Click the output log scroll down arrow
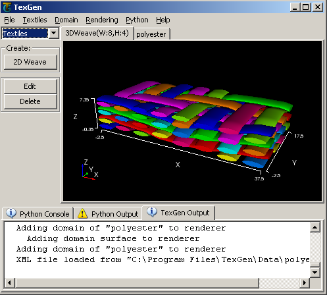Image resolution: width=327 pixels, height=295 pixels. pyautogui.click(x=315, y=273)
